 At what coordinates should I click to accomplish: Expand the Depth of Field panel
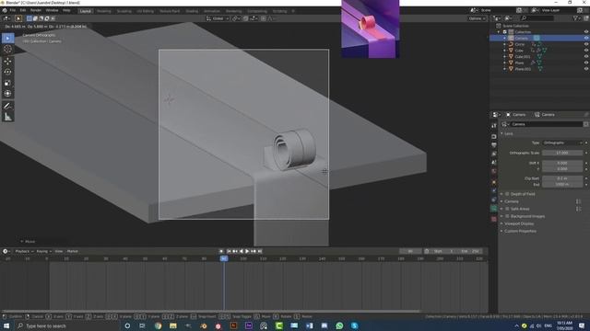point(501,194)
